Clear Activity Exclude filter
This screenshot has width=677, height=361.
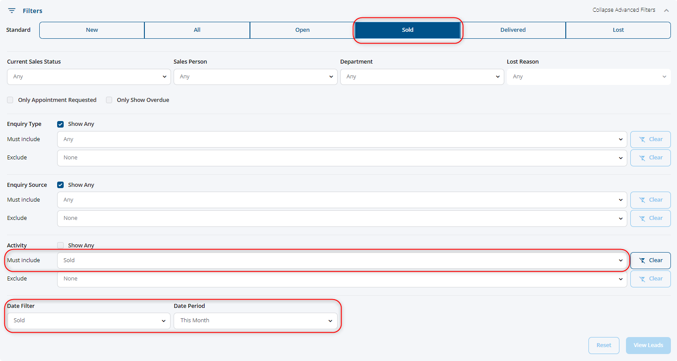(x=650, y=279)
